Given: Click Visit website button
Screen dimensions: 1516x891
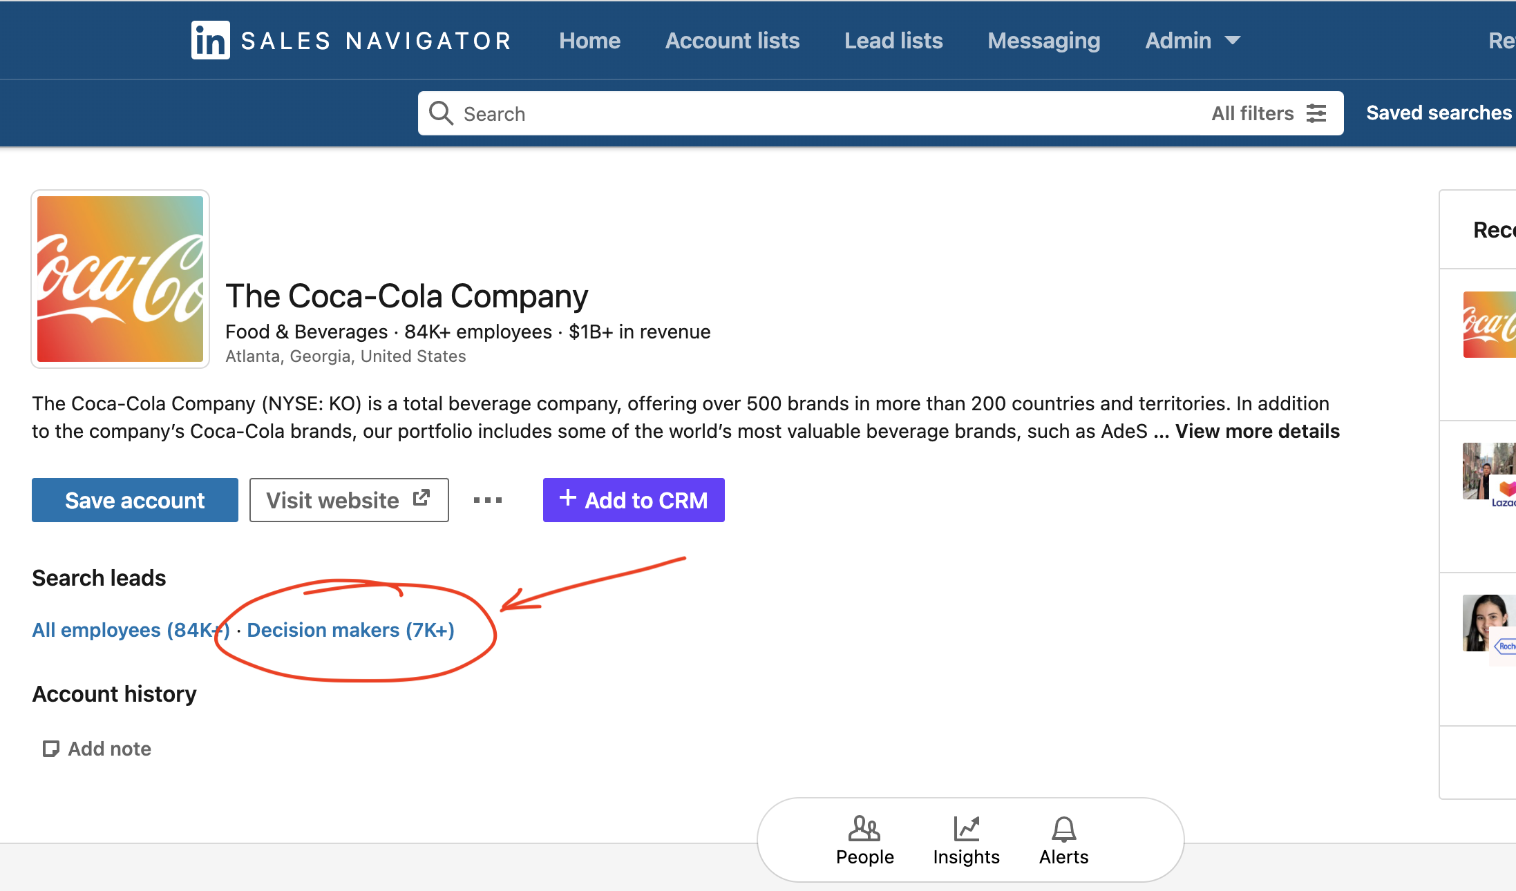Looking at the screenshot, I should click(x=349, y=500).
